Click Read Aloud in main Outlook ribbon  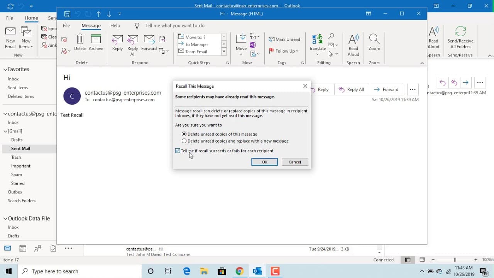point(433,38)
